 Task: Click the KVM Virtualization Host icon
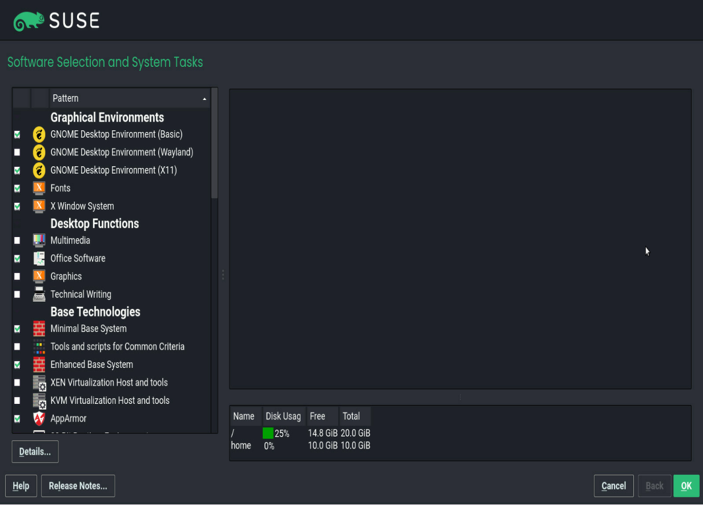pos(39,400)
